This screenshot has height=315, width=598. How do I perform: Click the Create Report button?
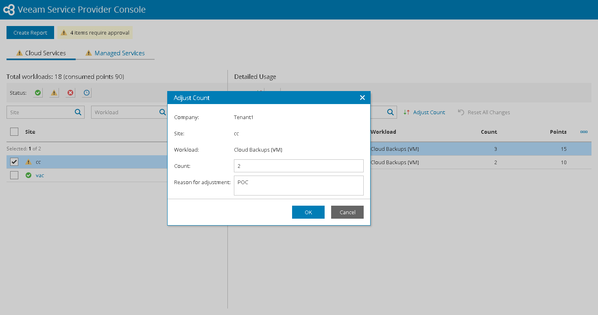[30, 33]
